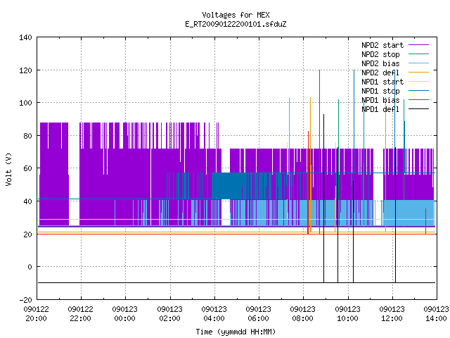Click the orange NPD2 defl legend line
450x338 pixels.
pos(418,73)
